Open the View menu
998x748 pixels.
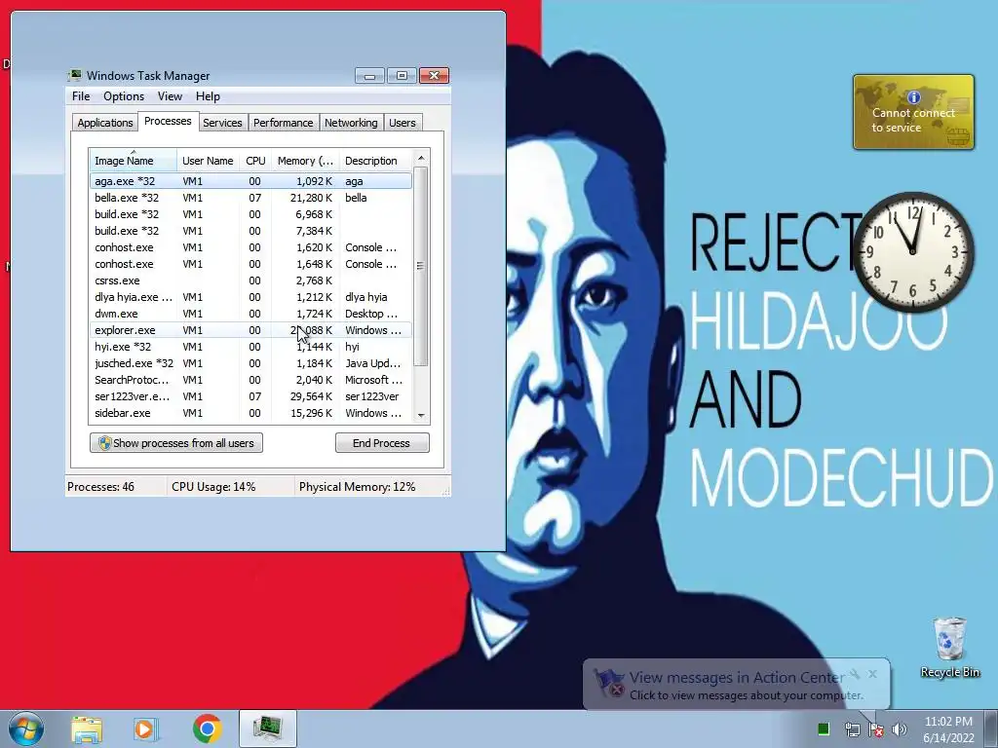pos(170,96)
